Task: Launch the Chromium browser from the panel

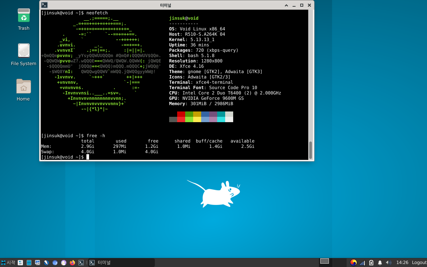Action: [55, 263]
